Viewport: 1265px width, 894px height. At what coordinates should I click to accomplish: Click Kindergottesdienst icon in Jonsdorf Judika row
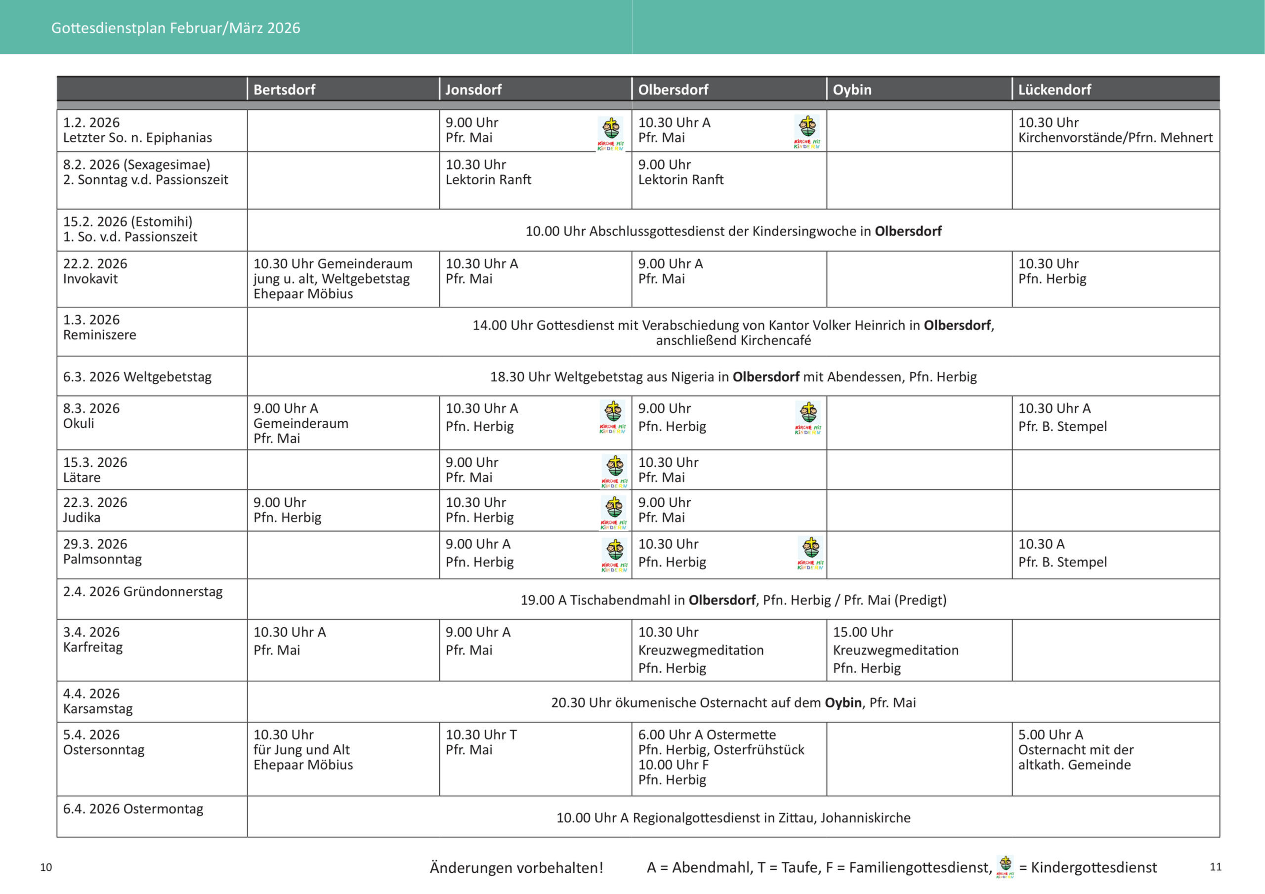tap(614, 513)
